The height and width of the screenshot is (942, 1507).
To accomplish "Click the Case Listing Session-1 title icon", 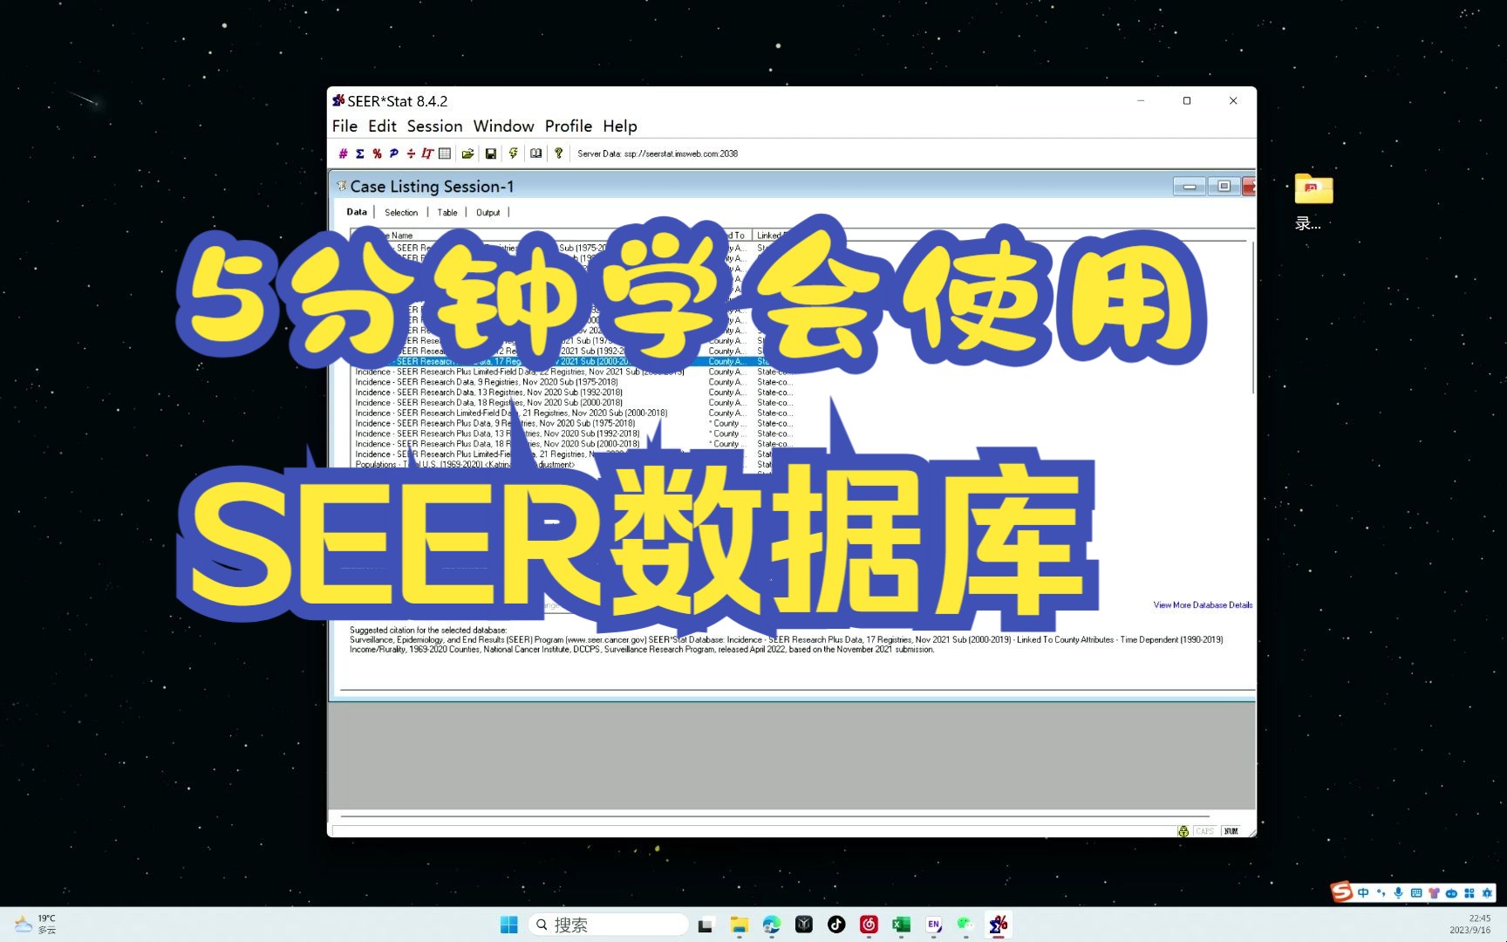I will (342, 186).
